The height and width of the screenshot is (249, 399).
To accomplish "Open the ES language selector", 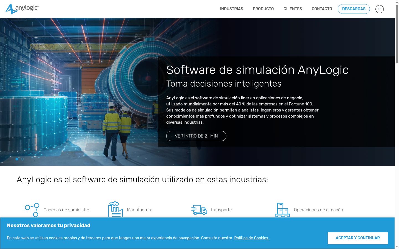I will [x=380, y=9].
